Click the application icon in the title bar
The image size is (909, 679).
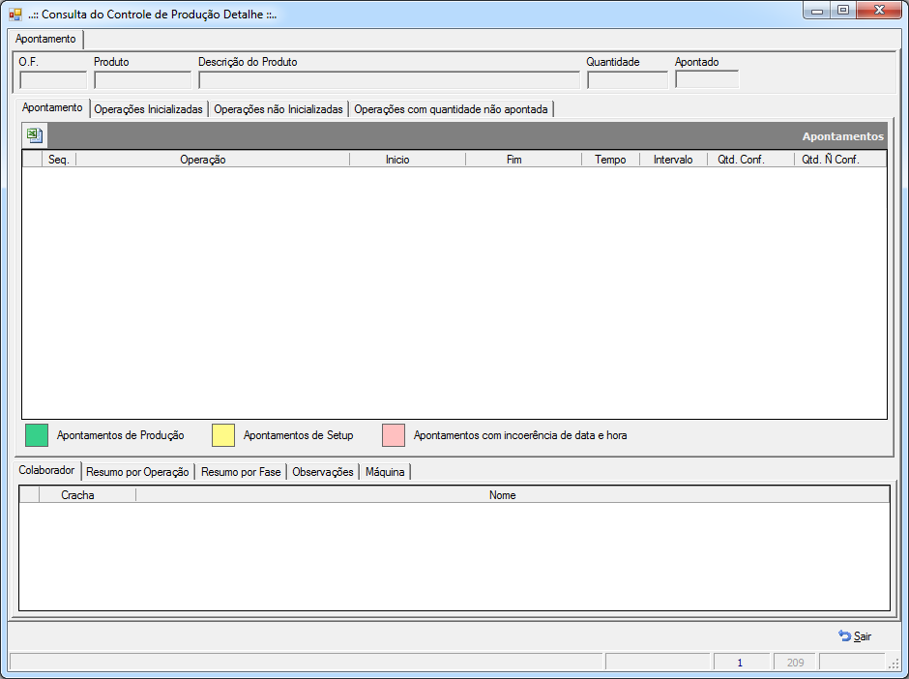click(x=15, y=15)
